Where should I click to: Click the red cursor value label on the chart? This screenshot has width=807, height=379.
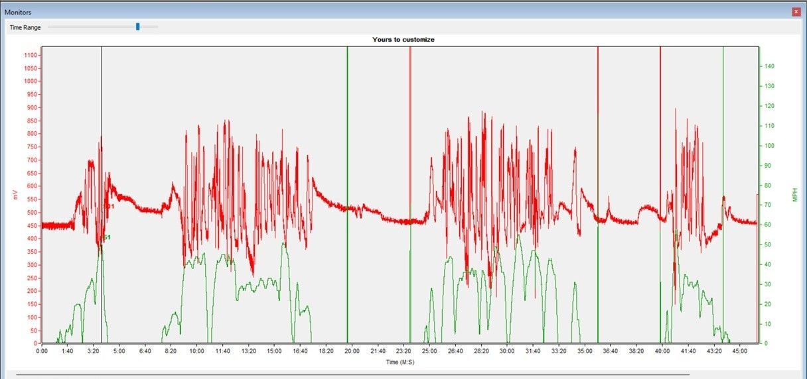[110, 207]
